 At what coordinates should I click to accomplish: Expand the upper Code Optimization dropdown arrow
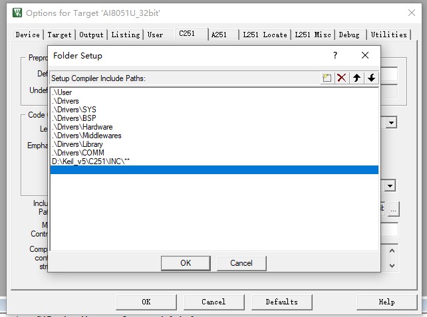(391, 123)
